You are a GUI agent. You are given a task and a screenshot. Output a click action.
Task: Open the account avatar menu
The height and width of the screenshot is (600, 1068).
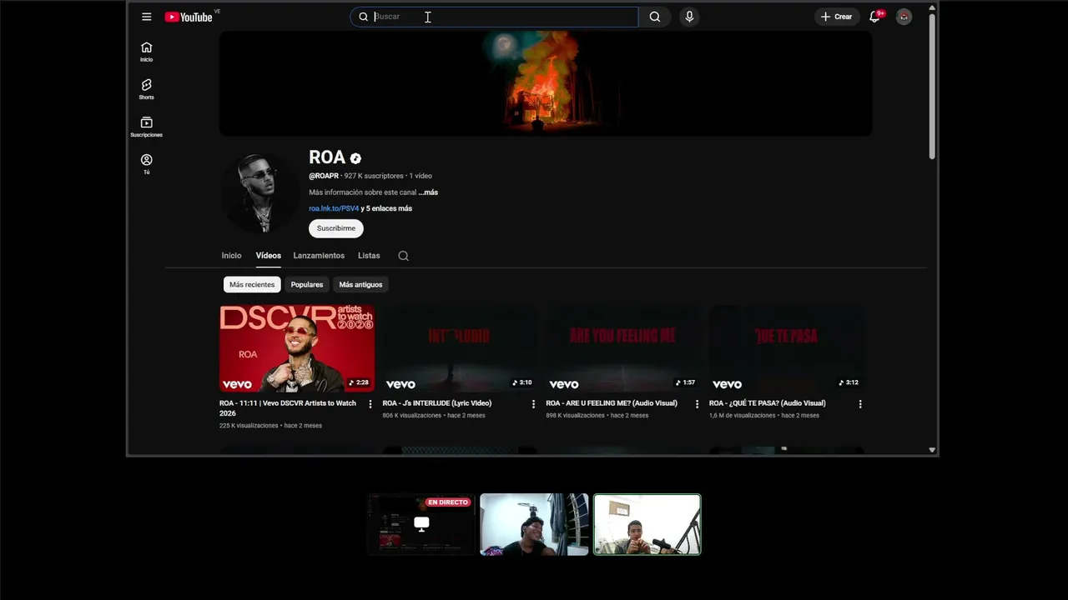904,17
